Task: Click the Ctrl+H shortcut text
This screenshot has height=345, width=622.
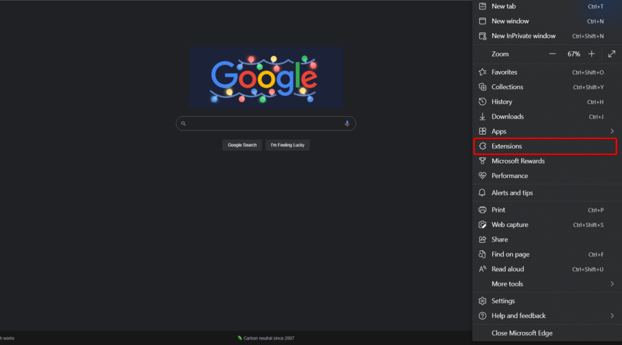Action: point(595,102)
